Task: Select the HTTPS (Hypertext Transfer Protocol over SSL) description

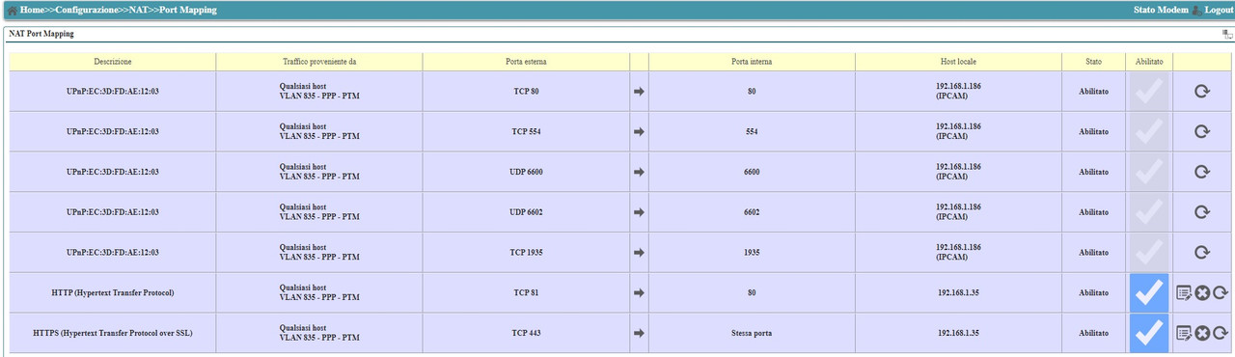Action: pos(113,333)
